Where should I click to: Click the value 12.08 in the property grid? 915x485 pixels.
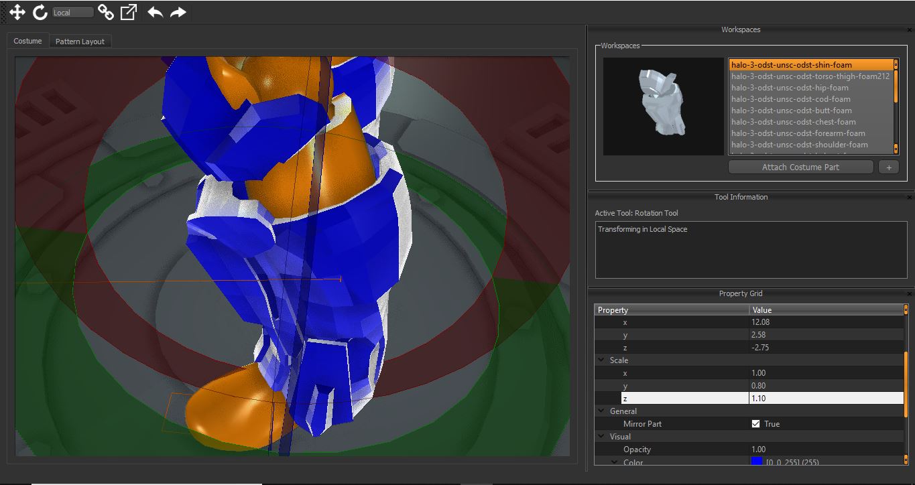coord(826,322)
